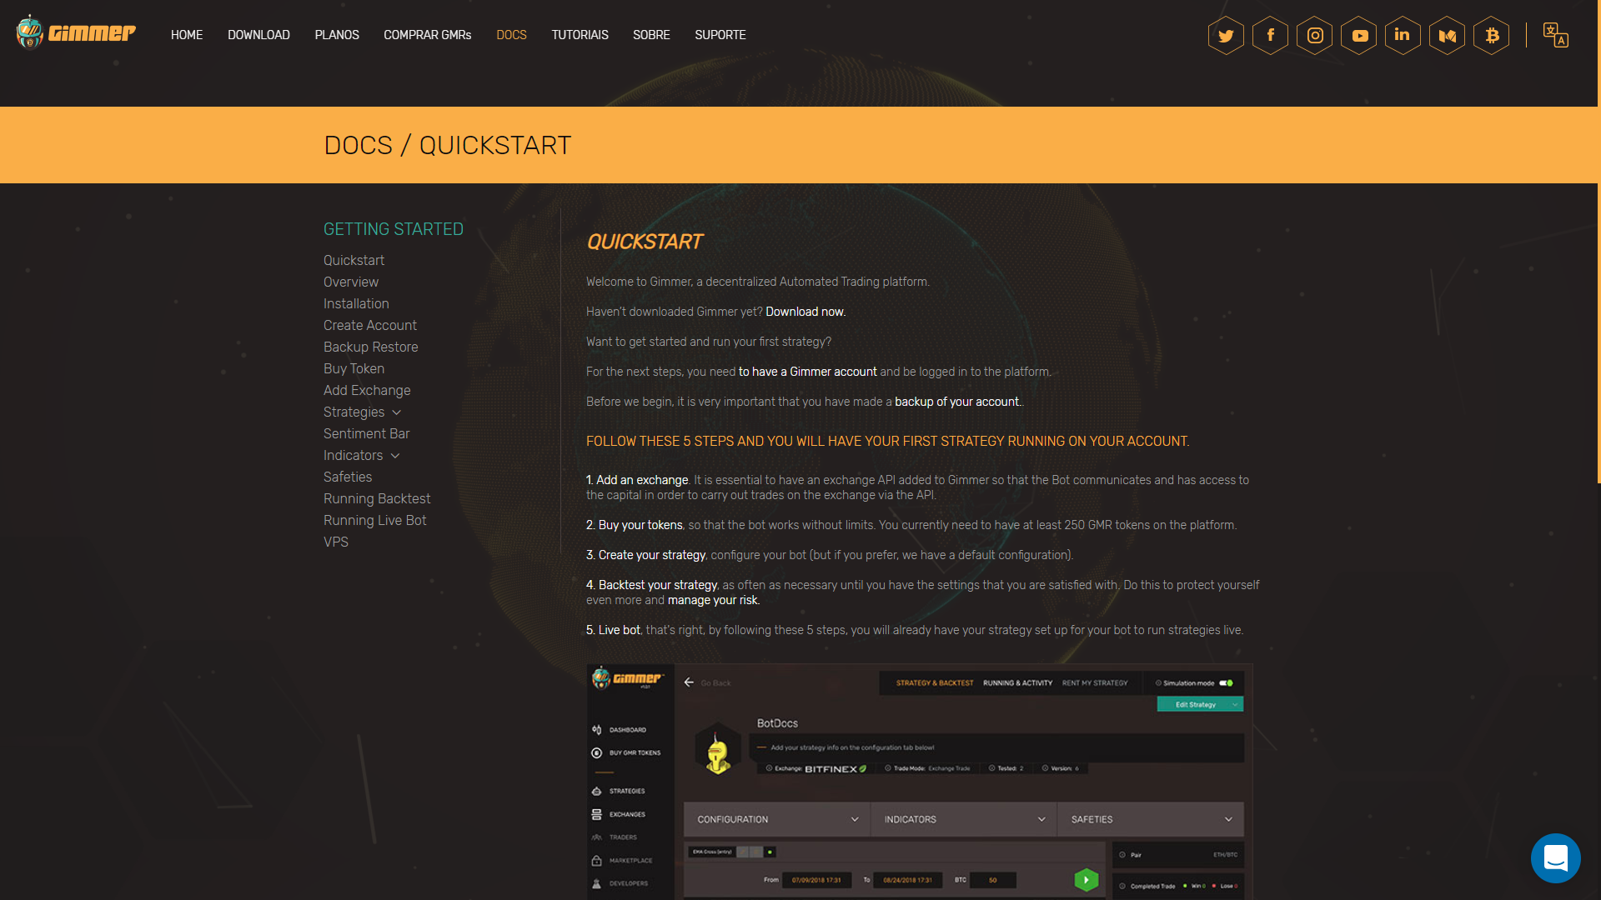
Task: Click the GETTING STARTED sidebar heading
Action: click(394, 229)
